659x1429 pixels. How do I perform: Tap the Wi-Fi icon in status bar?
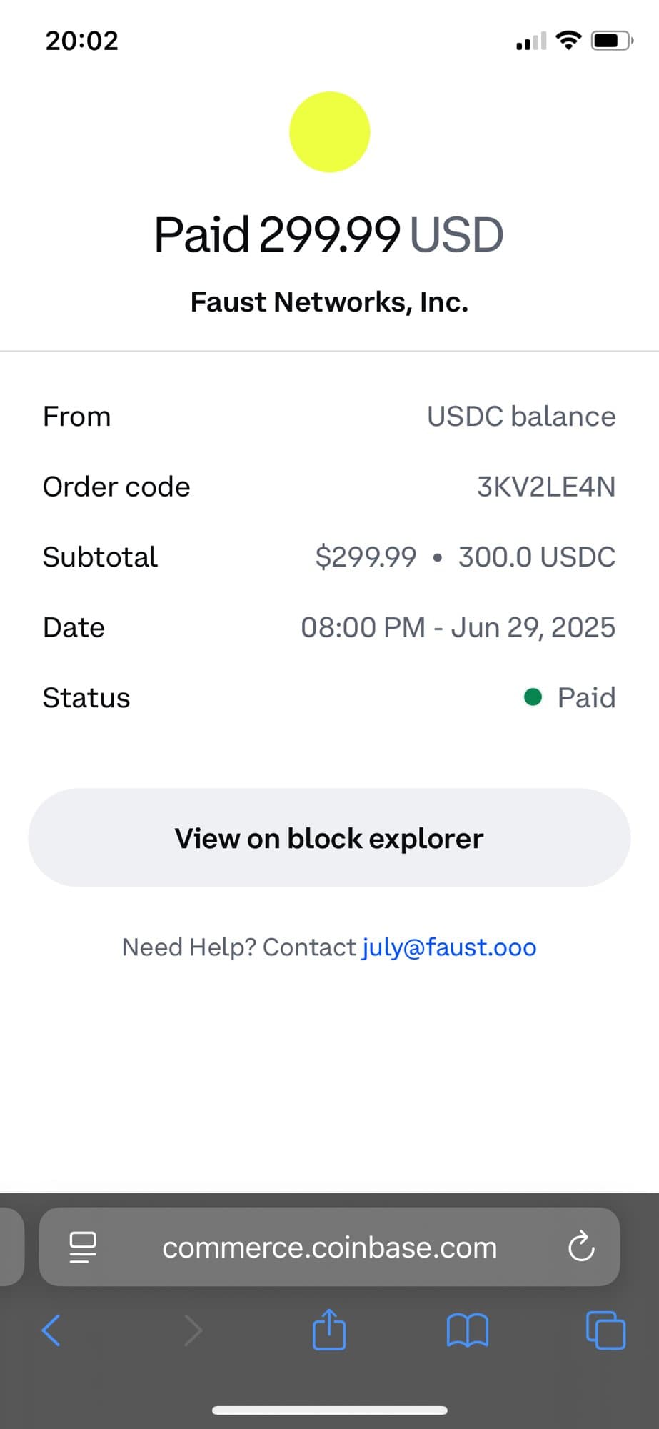(x=568, y=40)
